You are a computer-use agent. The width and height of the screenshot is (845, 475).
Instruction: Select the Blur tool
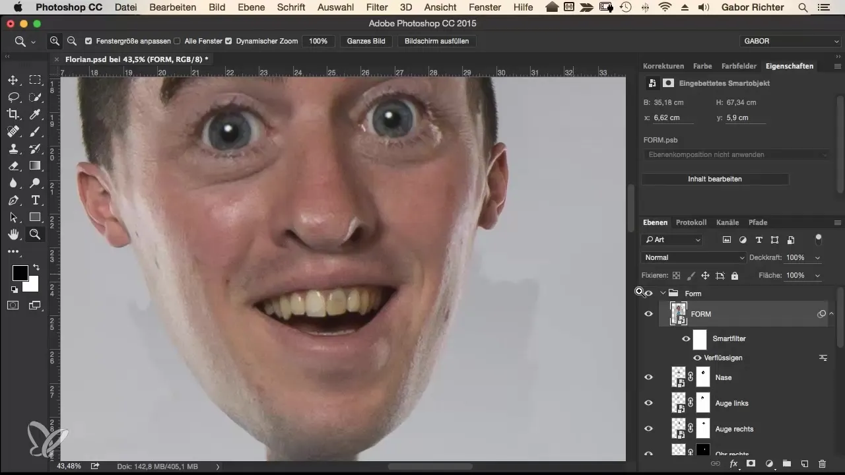click(13, 183)
